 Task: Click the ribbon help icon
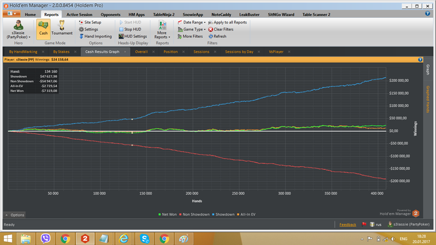point(428,13)
